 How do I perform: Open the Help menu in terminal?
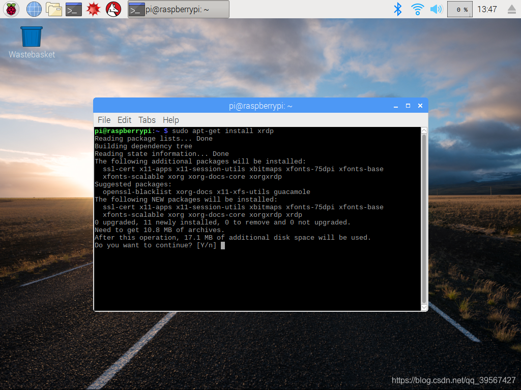171,120
